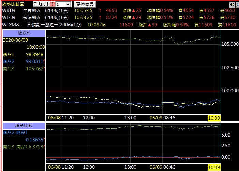Viewport: 239px width, 172px height.
Task: Click 永續期近一(2006)(1分) product name
Action: tap(46, 17)
